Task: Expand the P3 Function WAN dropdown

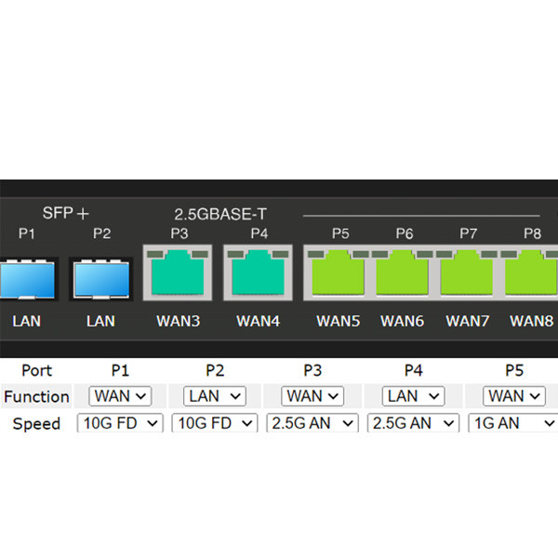Action: pyautogui.click(x=312, y=396)
